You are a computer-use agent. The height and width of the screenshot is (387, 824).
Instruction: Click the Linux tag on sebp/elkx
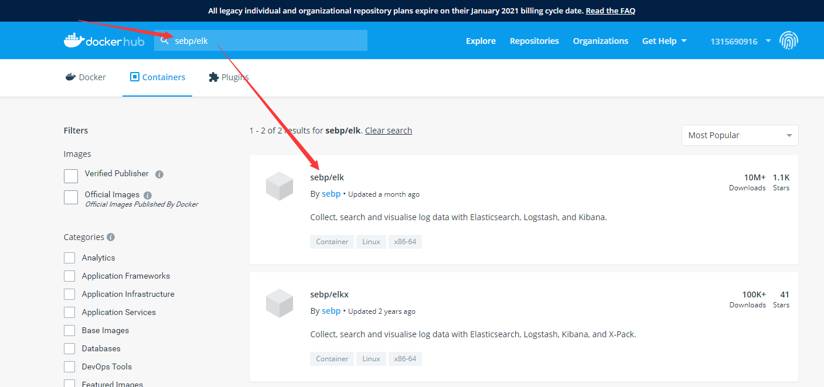[371, 359]
